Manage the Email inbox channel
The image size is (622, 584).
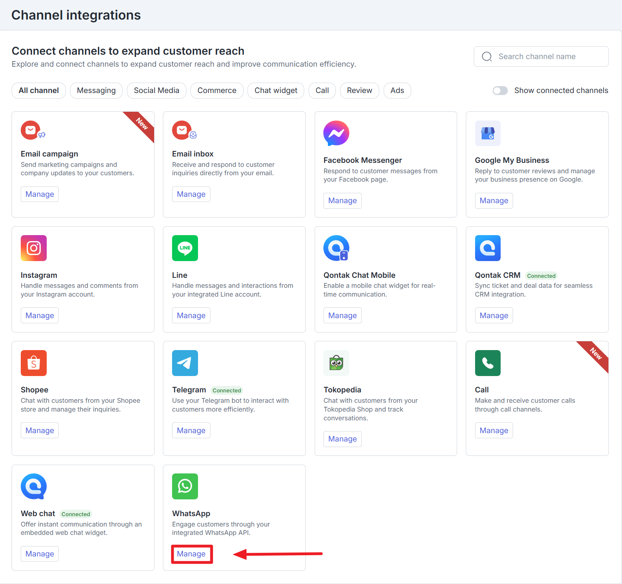click(x=191, y=194)
